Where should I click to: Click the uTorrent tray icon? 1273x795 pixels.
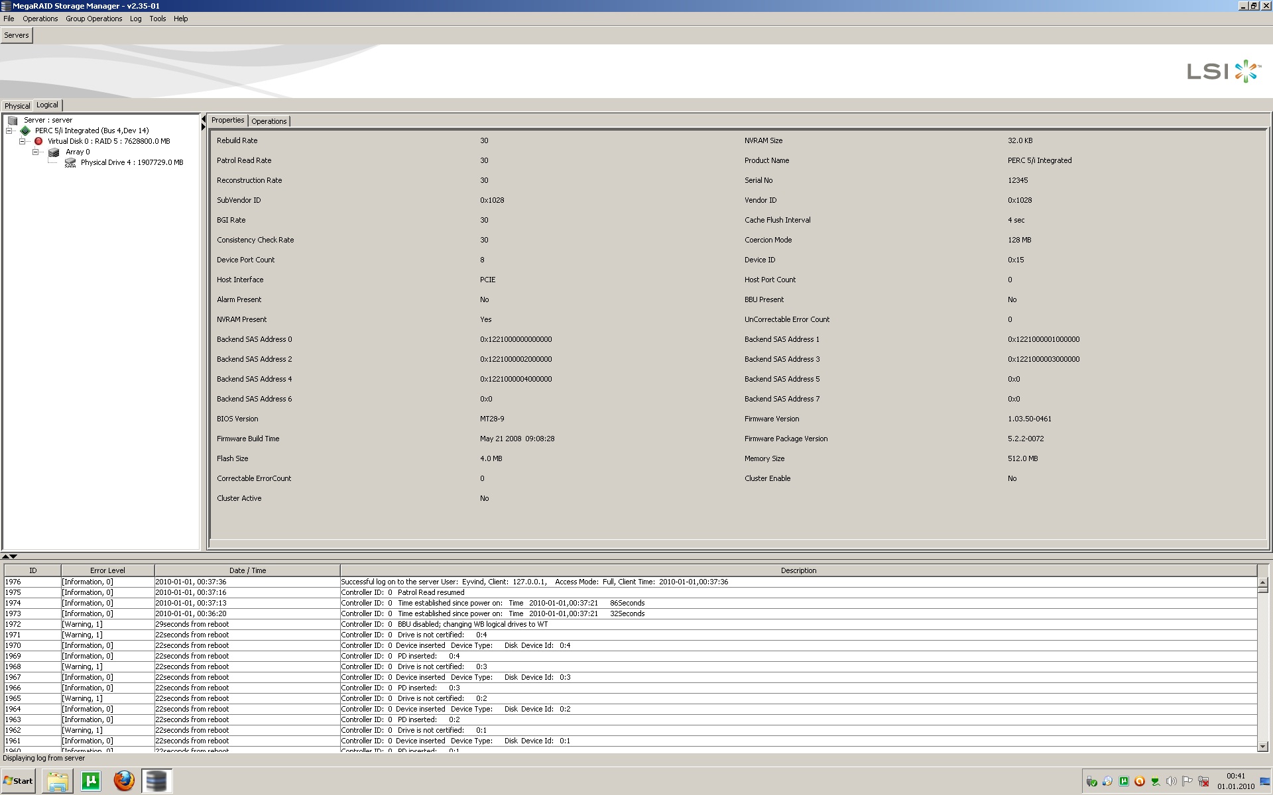coord(1124,782)
